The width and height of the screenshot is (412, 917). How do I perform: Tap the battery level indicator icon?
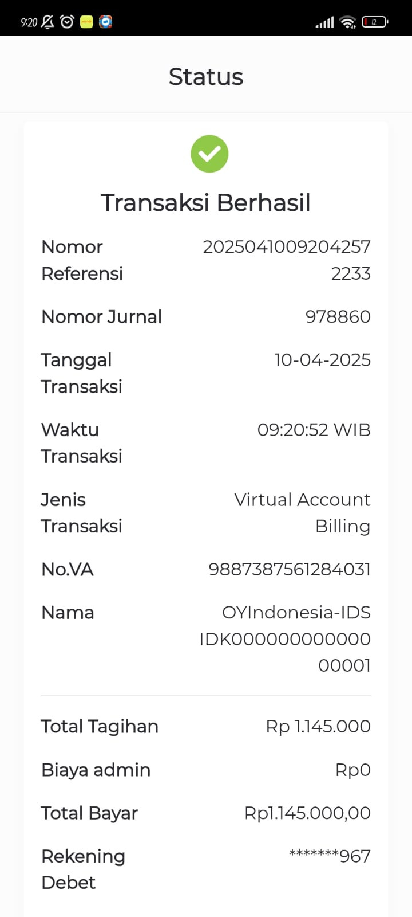tap(375, 22)
